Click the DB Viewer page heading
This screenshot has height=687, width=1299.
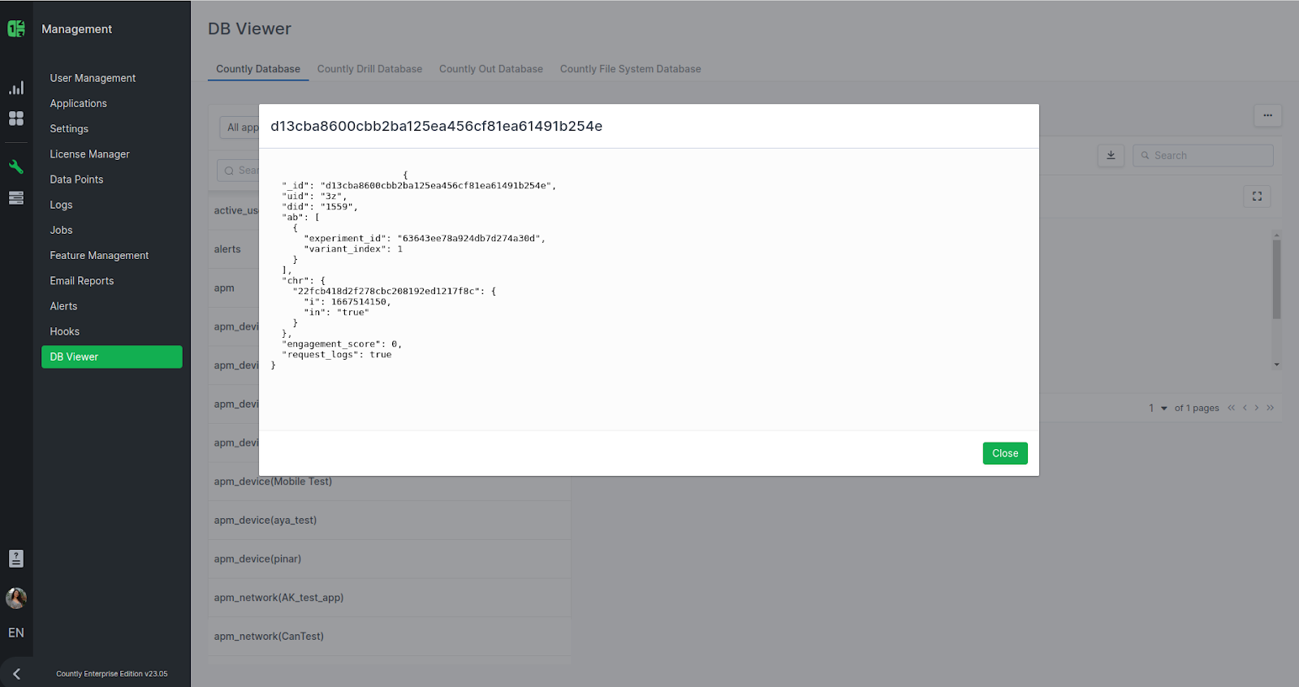[x=249, y=28]
